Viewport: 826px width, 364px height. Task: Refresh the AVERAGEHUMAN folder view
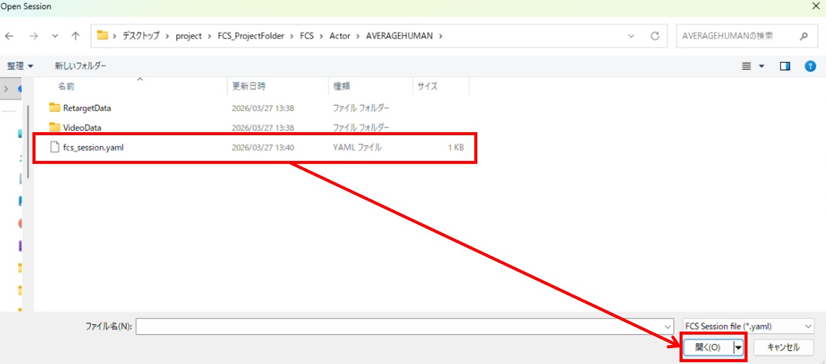[x=655, y=36]
